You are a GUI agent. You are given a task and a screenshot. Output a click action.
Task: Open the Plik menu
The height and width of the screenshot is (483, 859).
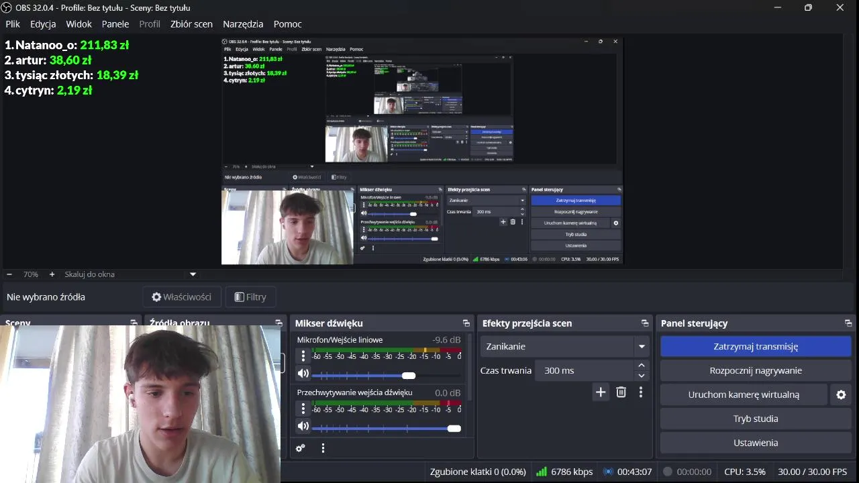(13, 23)
